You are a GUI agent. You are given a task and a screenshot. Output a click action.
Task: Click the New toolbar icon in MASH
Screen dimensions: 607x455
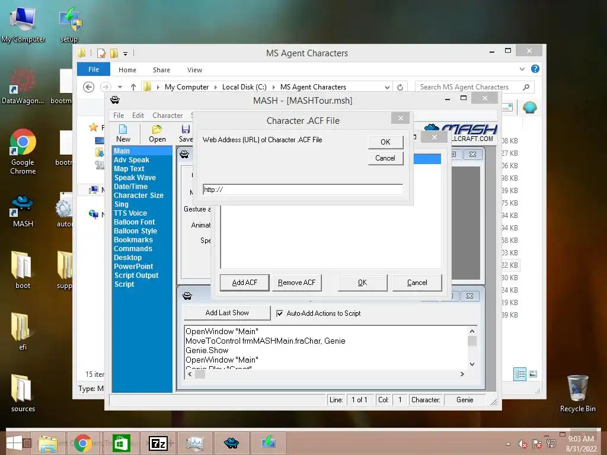123,133
